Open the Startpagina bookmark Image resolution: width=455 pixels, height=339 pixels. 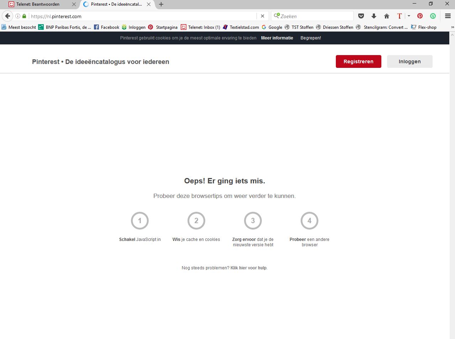(163, 27)
